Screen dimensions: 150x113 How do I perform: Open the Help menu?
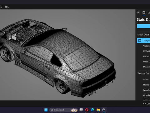pos(7,7)
